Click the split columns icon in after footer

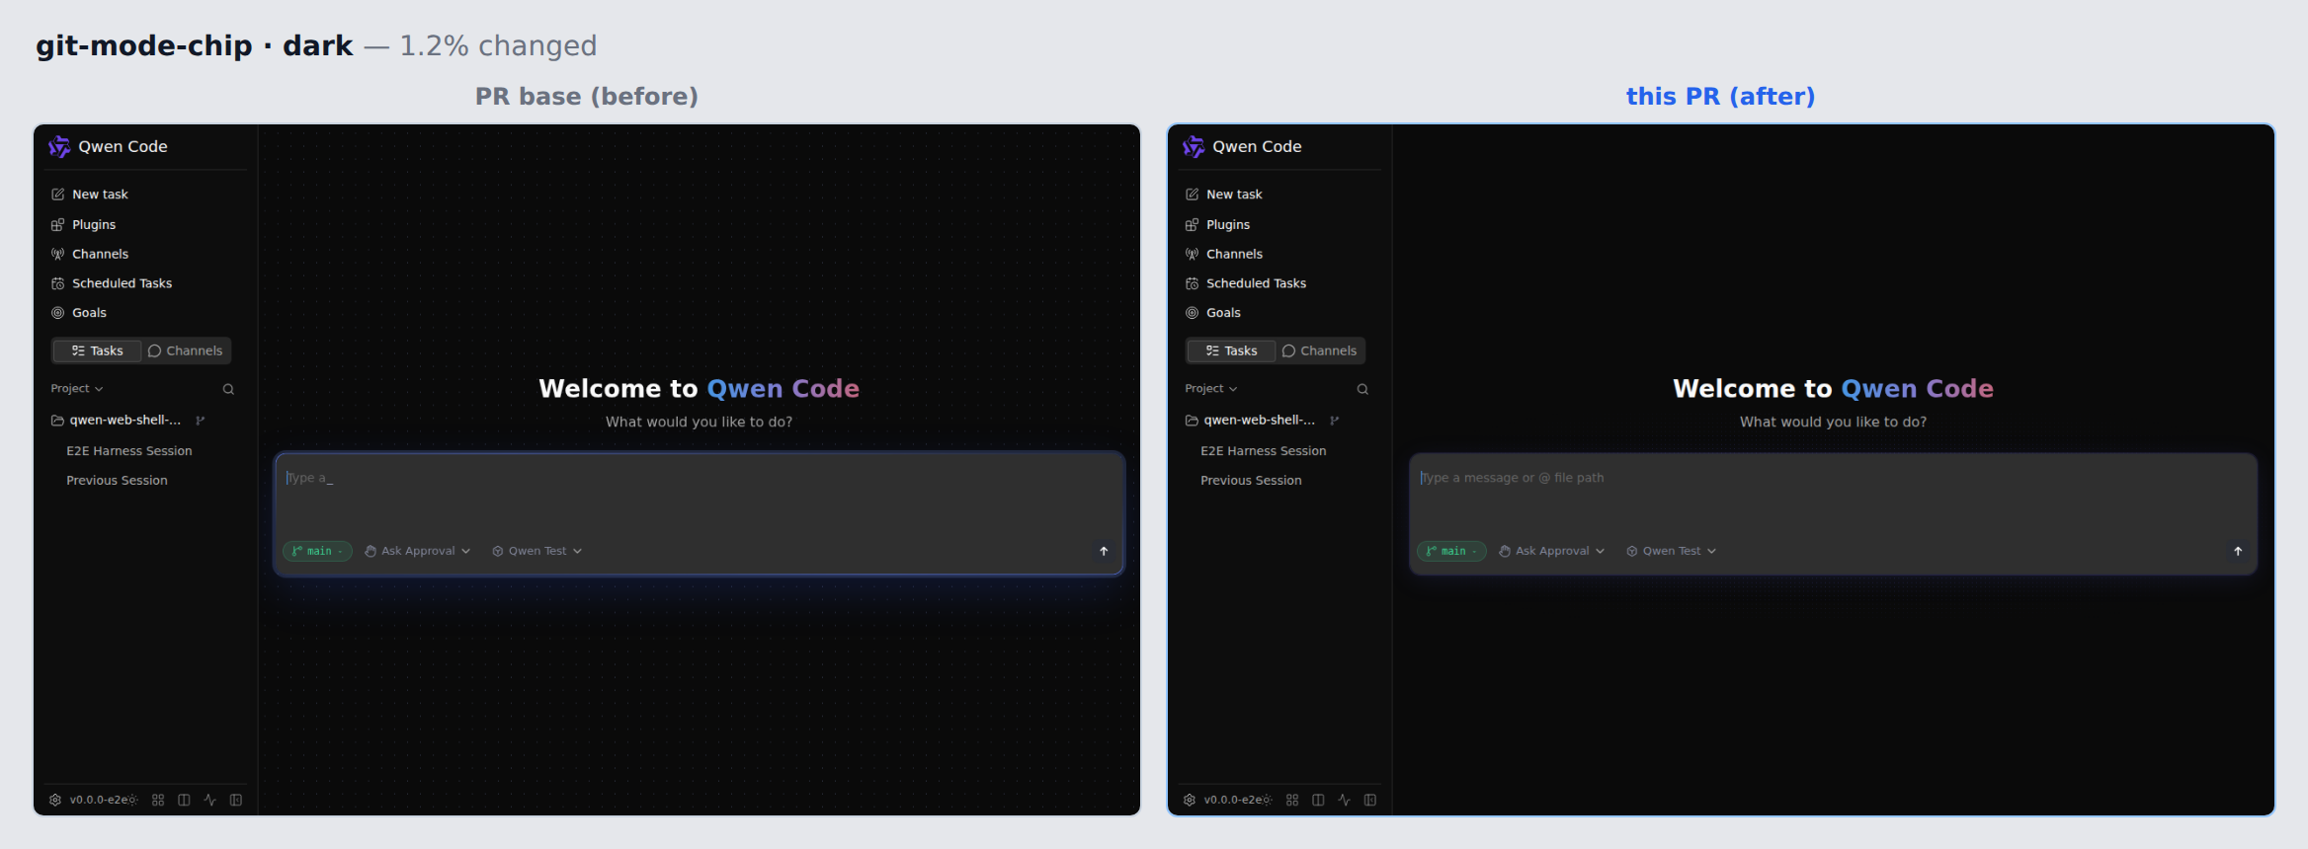point(1318,800)
